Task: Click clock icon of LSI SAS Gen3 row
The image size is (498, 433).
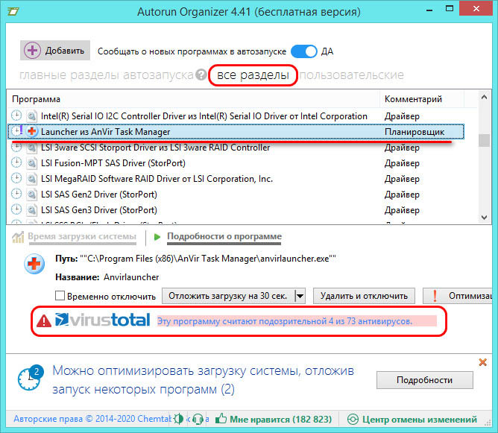Action: coord(16,209)
